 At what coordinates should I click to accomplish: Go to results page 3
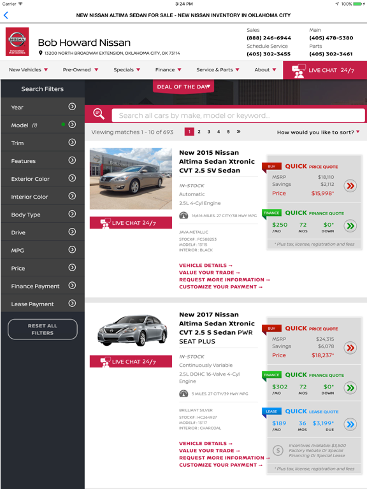point(208,132)
